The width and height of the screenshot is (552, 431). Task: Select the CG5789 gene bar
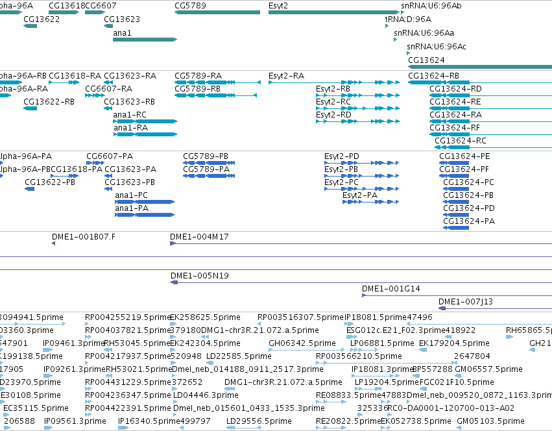pos(217,12)
